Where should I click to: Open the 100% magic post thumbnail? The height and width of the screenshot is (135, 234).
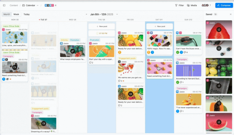(x=159, y=41)
